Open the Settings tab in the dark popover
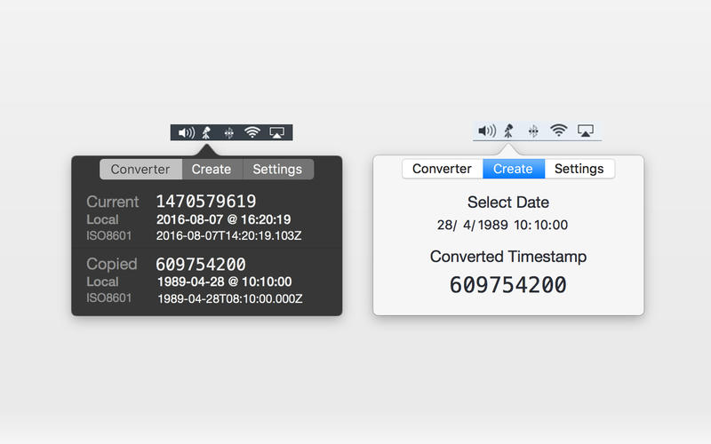This screenshot has height=444, width=711. 277,169
